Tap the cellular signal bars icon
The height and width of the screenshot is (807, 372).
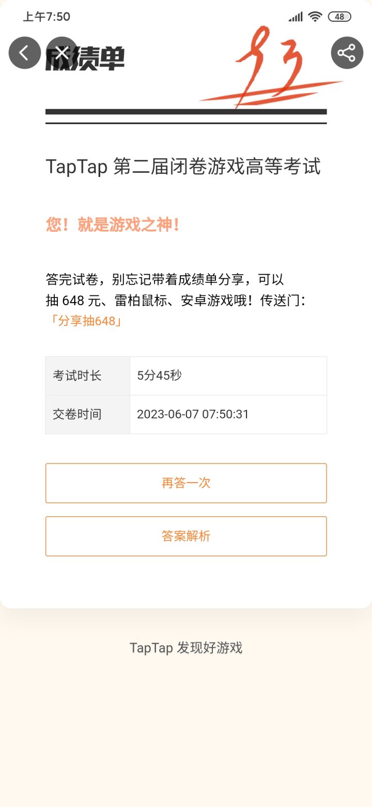296,17
